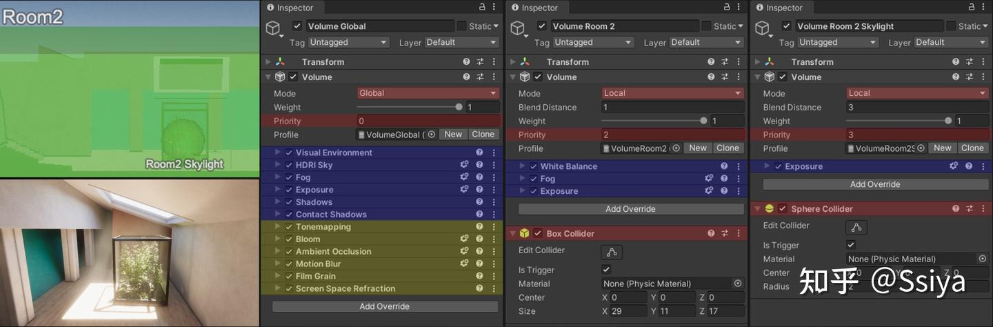Toggle the Static checkbox for Volume Room 2
Screen dimensions: 993x327
(x=706, y=26)
